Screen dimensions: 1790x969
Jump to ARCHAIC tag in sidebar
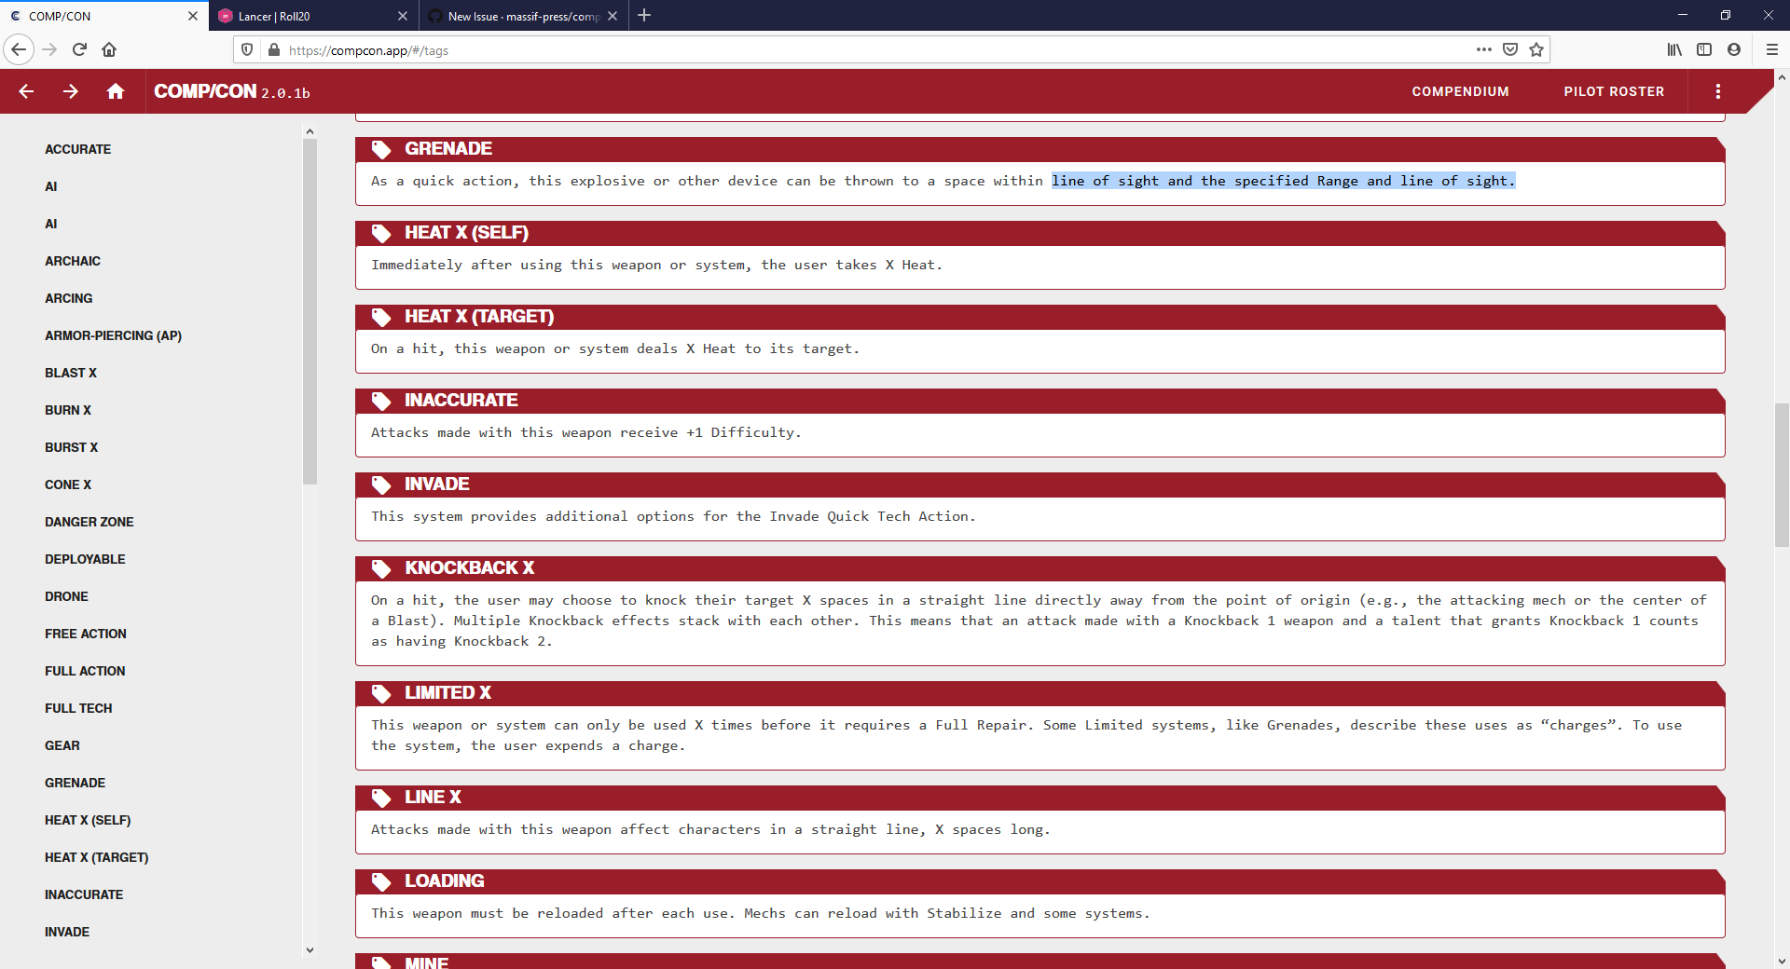[x=73, y=261]
